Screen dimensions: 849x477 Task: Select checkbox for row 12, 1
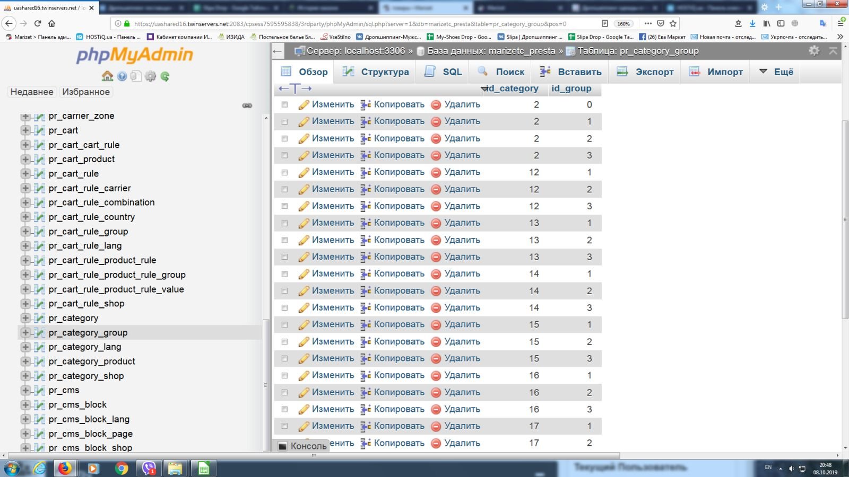coord(285,173)
